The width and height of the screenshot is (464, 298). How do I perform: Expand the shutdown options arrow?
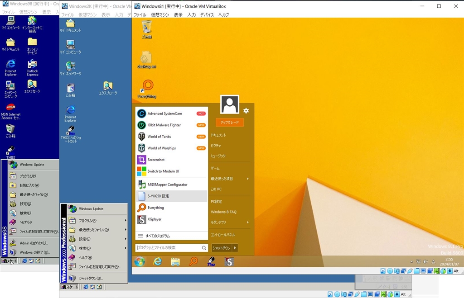[x=235, y=248]
